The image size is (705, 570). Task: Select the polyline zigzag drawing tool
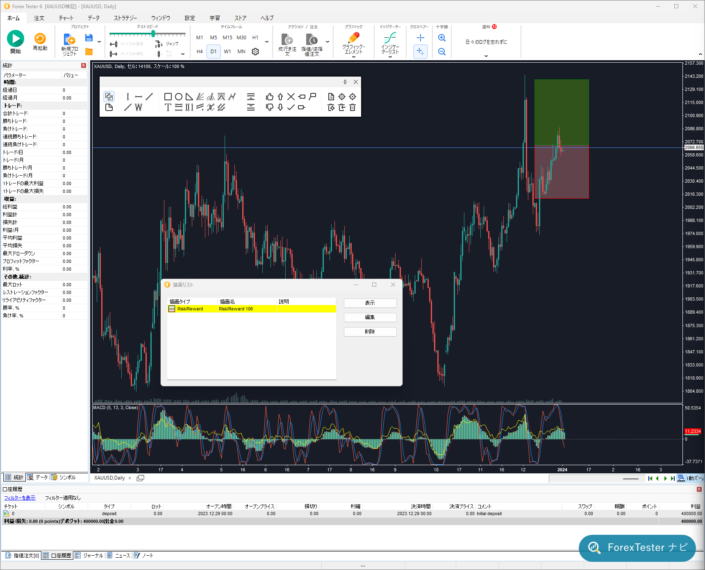(x=232, y=97)
